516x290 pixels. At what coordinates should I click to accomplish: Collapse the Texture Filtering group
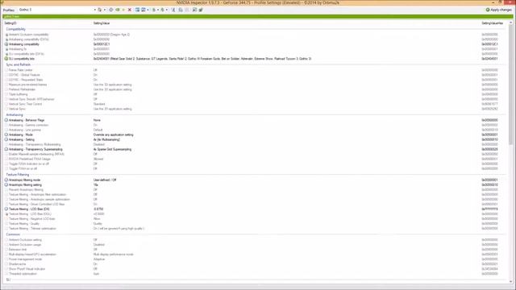pos(18,175)
